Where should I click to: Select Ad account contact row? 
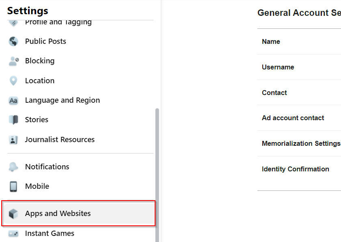click(x=293, y=118)
